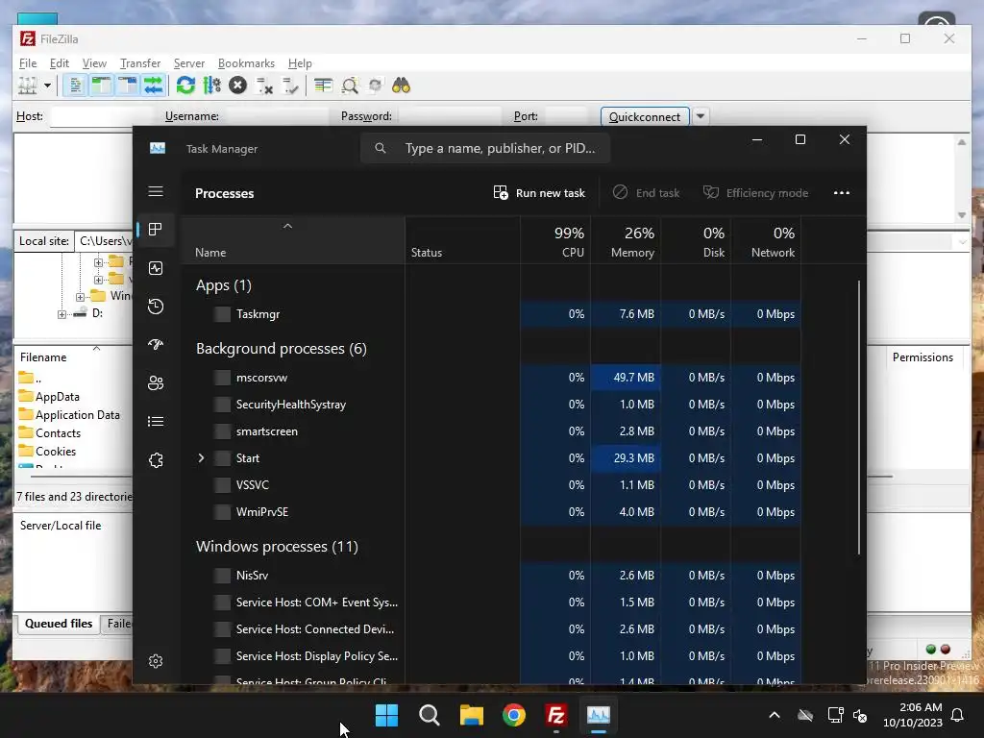The width and height of the screenshot is (984, 738).
Task: Open FileZilla Edit menu
Action: click(60, 63)
